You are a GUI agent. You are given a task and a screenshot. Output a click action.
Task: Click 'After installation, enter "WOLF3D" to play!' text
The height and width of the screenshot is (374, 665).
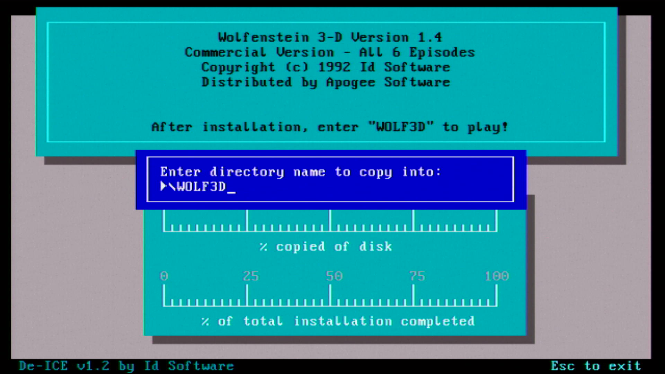pos(330,127)
